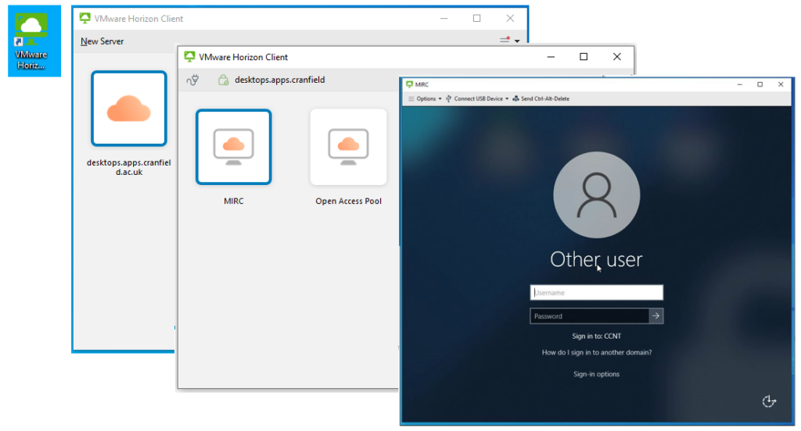Viewport: 801px width, 431px height.
Task: Maximize the MIRC remote desktop window
Action: point(760,84)
